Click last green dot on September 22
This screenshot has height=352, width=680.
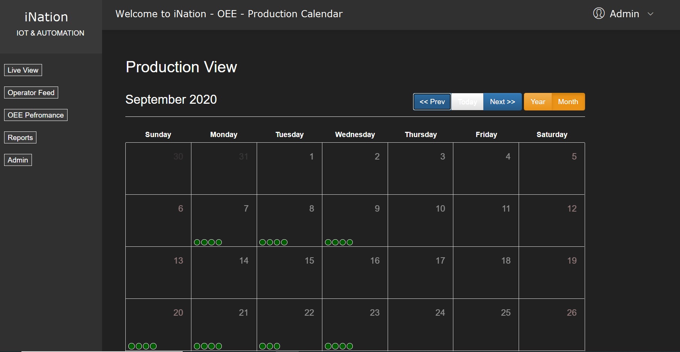(277, 346)
